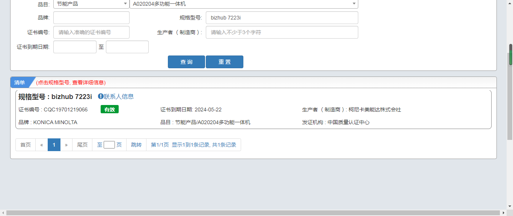Open the 节能产品 category dropdown
The image size is (513, 216).
[x=91, y=4]
